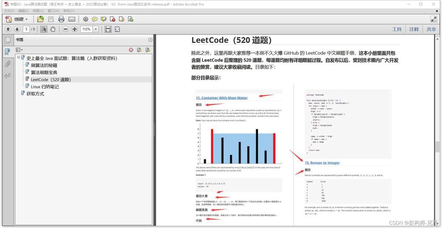Click the delete page icon with red mark
The height and width of the screenshot is (228, 442).
113,19
